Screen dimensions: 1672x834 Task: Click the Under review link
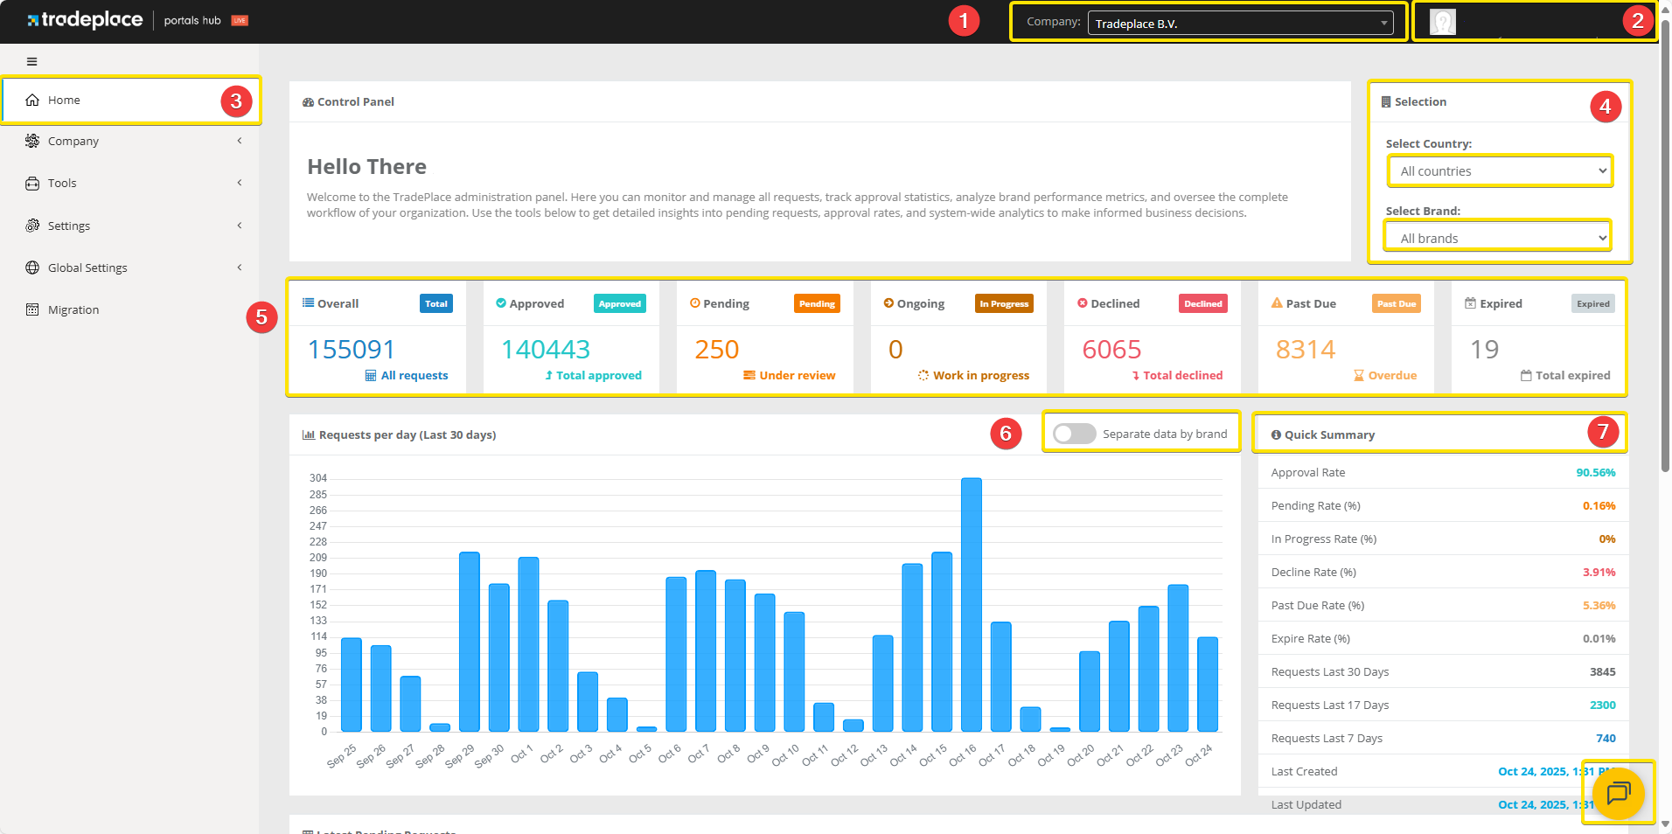tap(797, 375)
